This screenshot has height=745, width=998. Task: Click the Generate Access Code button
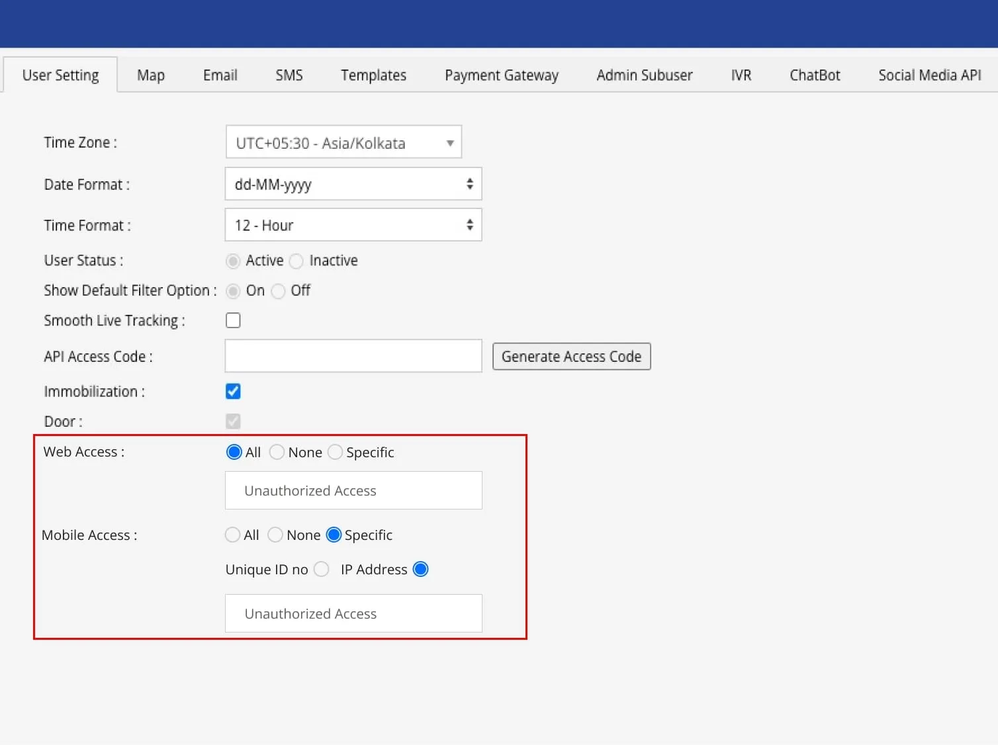(x=571, y=356)
